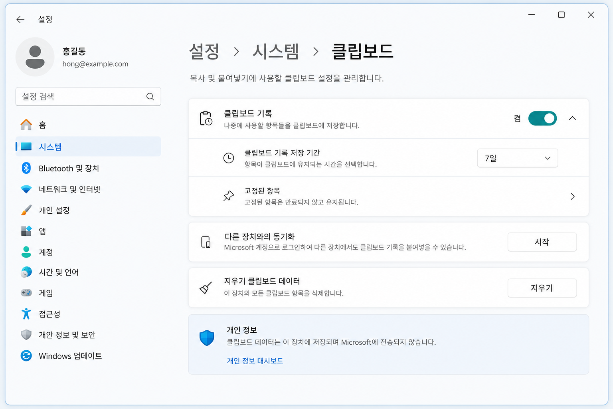Click the hong@example.com account email
Viewport: 613px width, 409px height.
pos(95,64)
